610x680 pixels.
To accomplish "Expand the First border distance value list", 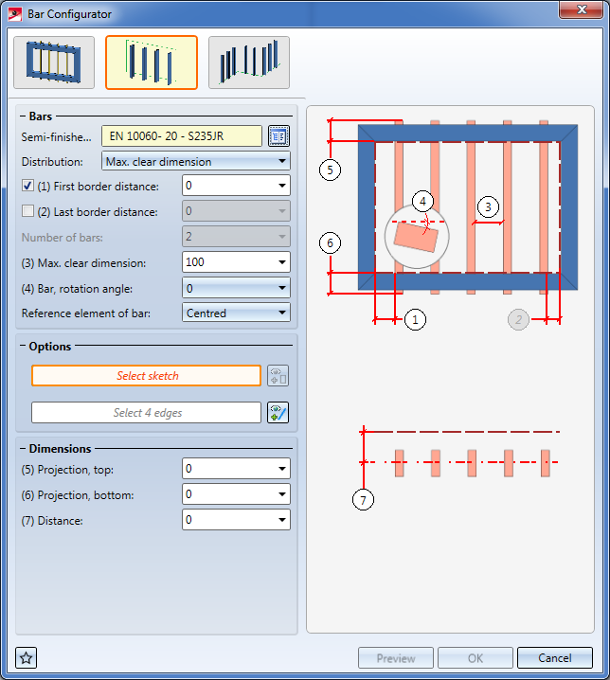I will pyautogui.click(x=282, y=186).
